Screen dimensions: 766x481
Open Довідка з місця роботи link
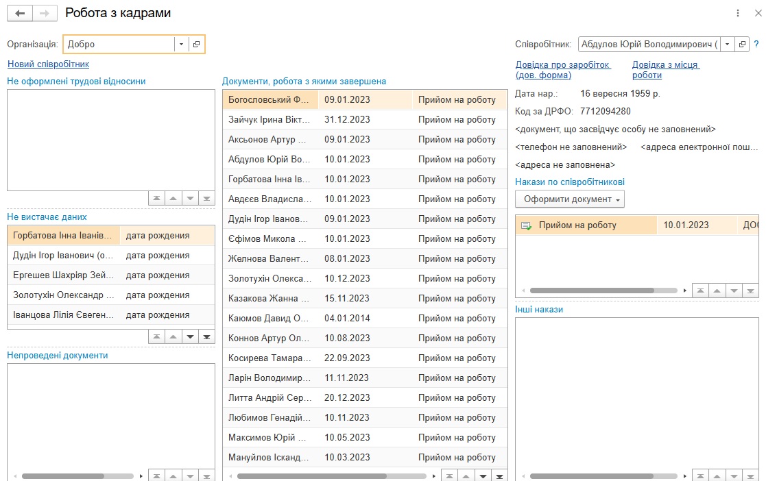coord(665,70)
